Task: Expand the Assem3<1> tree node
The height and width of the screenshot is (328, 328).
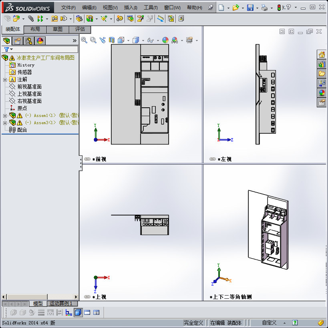Action: coord(5,123)
